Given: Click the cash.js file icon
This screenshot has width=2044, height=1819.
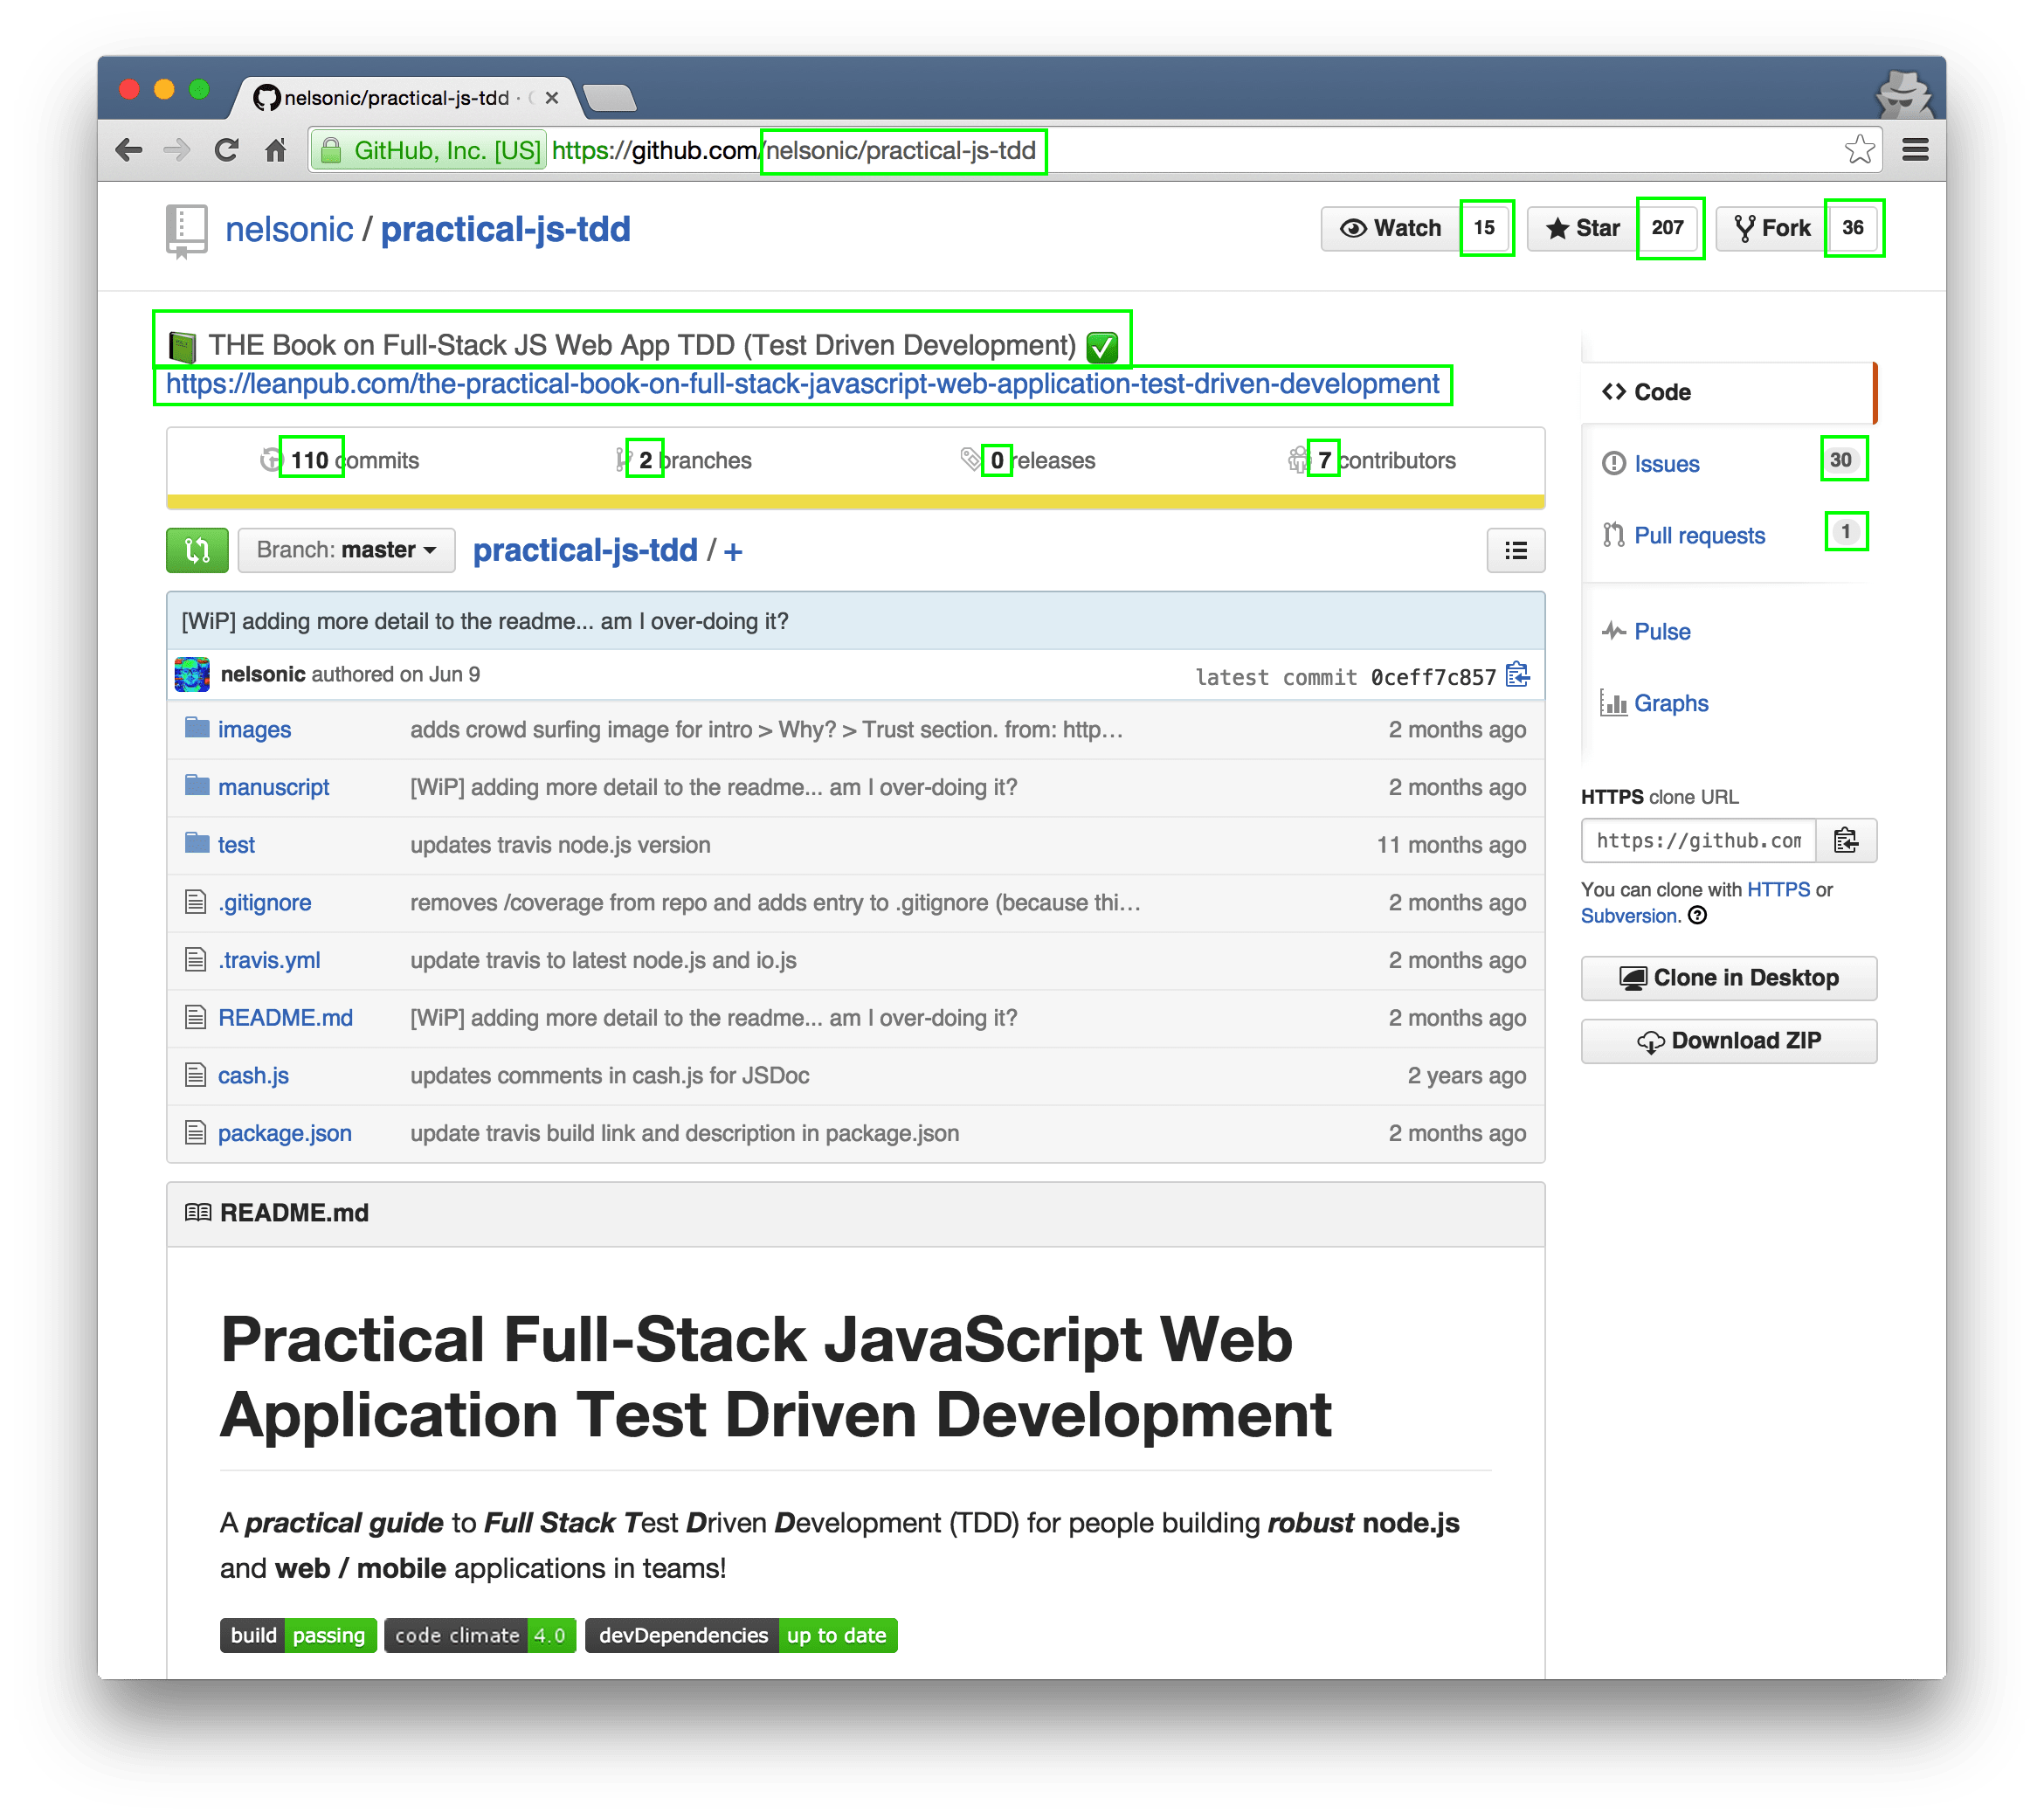Looking at the screenshot, I should (x=196, y=1075).
